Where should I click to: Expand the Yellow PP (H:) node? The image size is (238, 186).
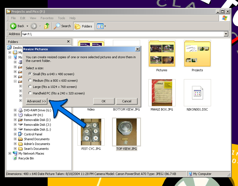coord(15,115)
